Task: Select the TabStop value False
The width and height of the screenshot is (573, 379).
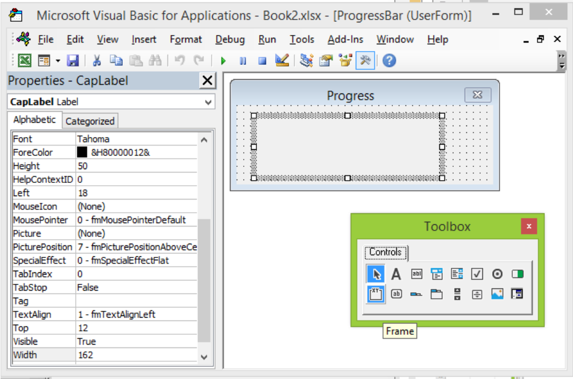Action: point(137,288)
